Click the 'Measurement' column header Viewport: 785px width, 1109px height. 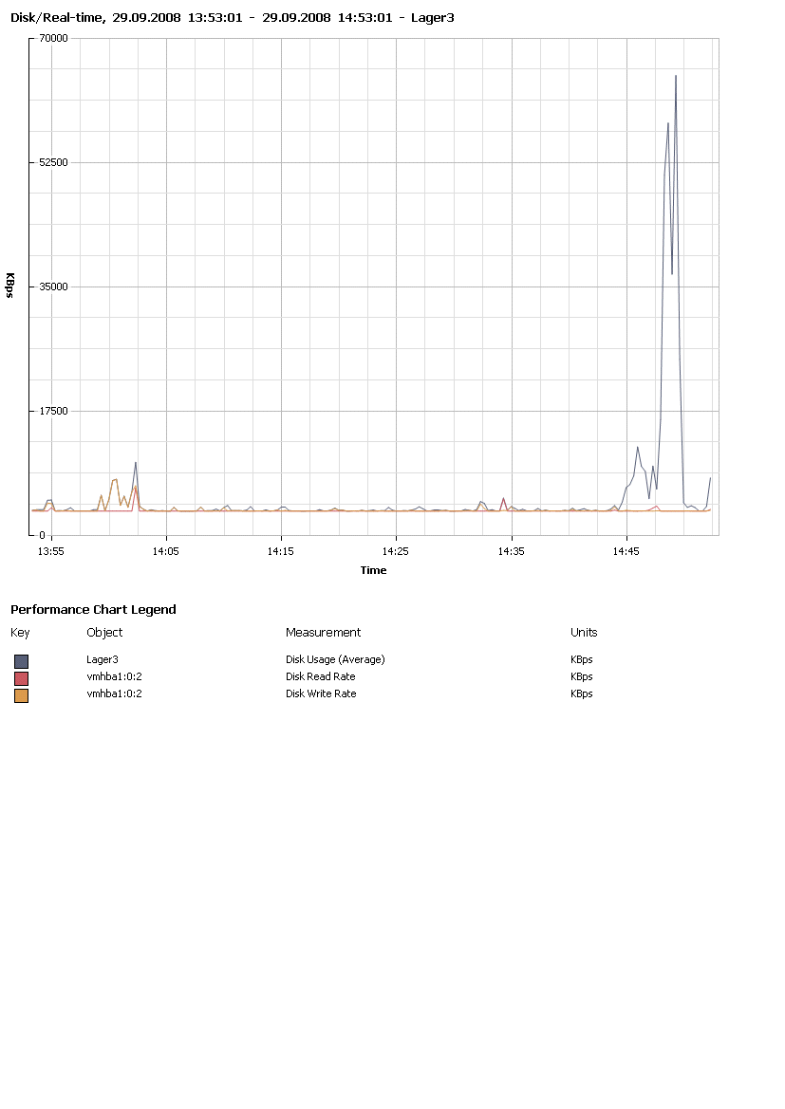point(324,633)
